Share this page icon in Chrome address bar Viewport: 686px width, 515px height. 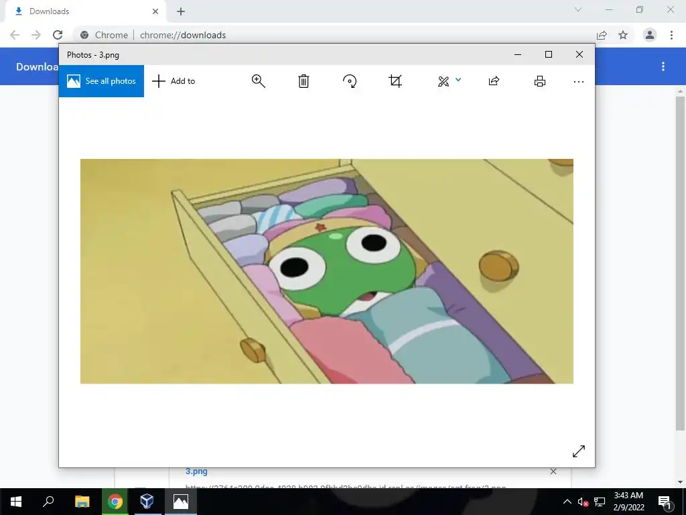pyautogui.click(x=602, y=35)
